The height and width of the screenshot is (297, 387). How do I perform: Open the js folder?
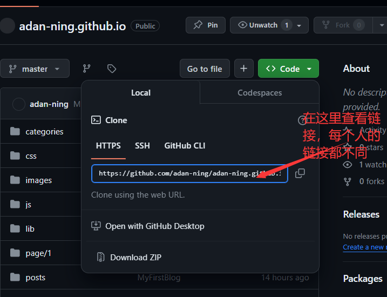[x=29, y=205]
